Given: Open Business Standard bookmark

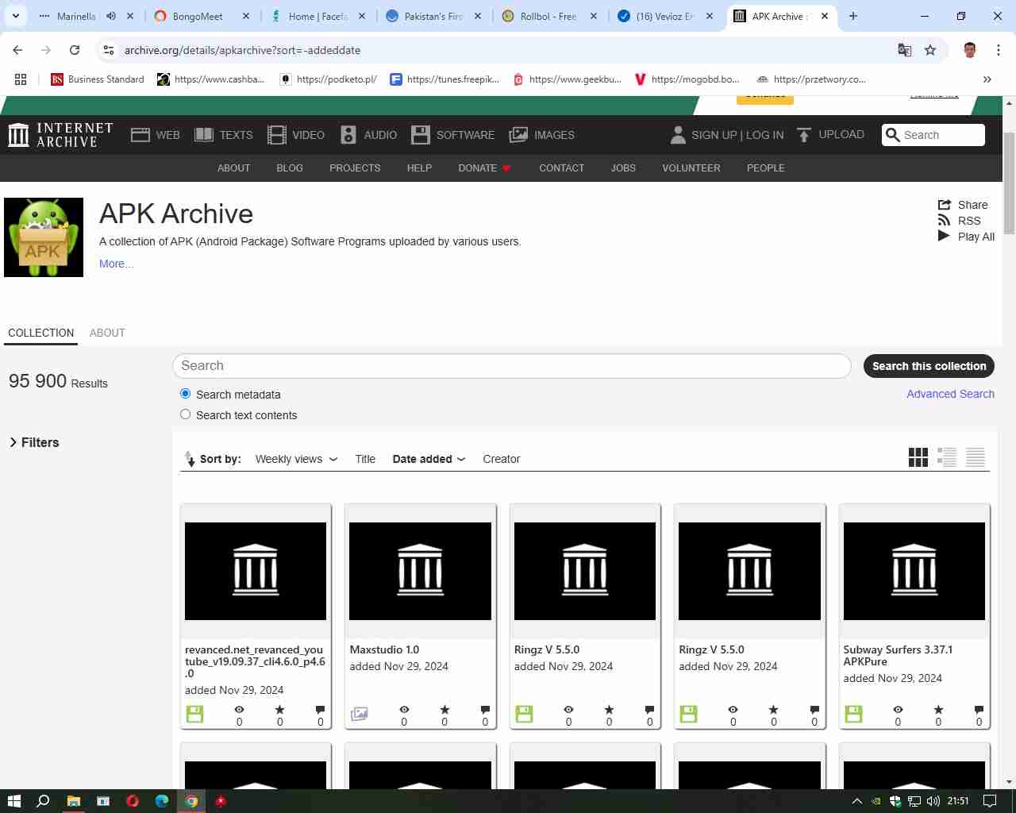Looking at the screenshot, I should 98,79.
